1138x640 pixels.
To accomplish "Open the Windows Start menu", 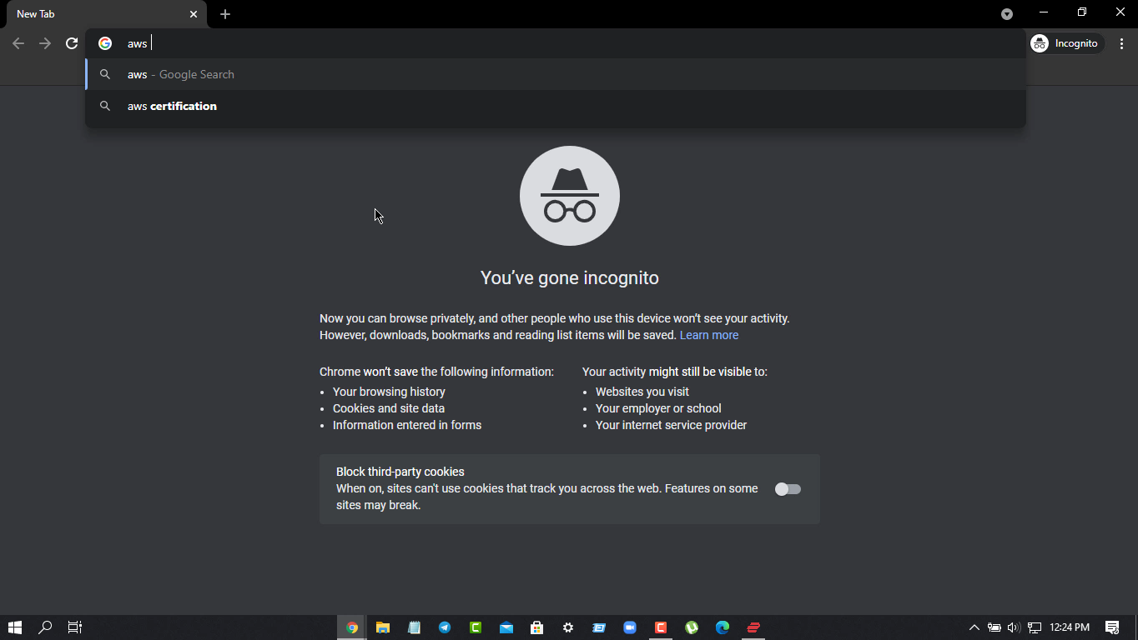I will 14,627.
